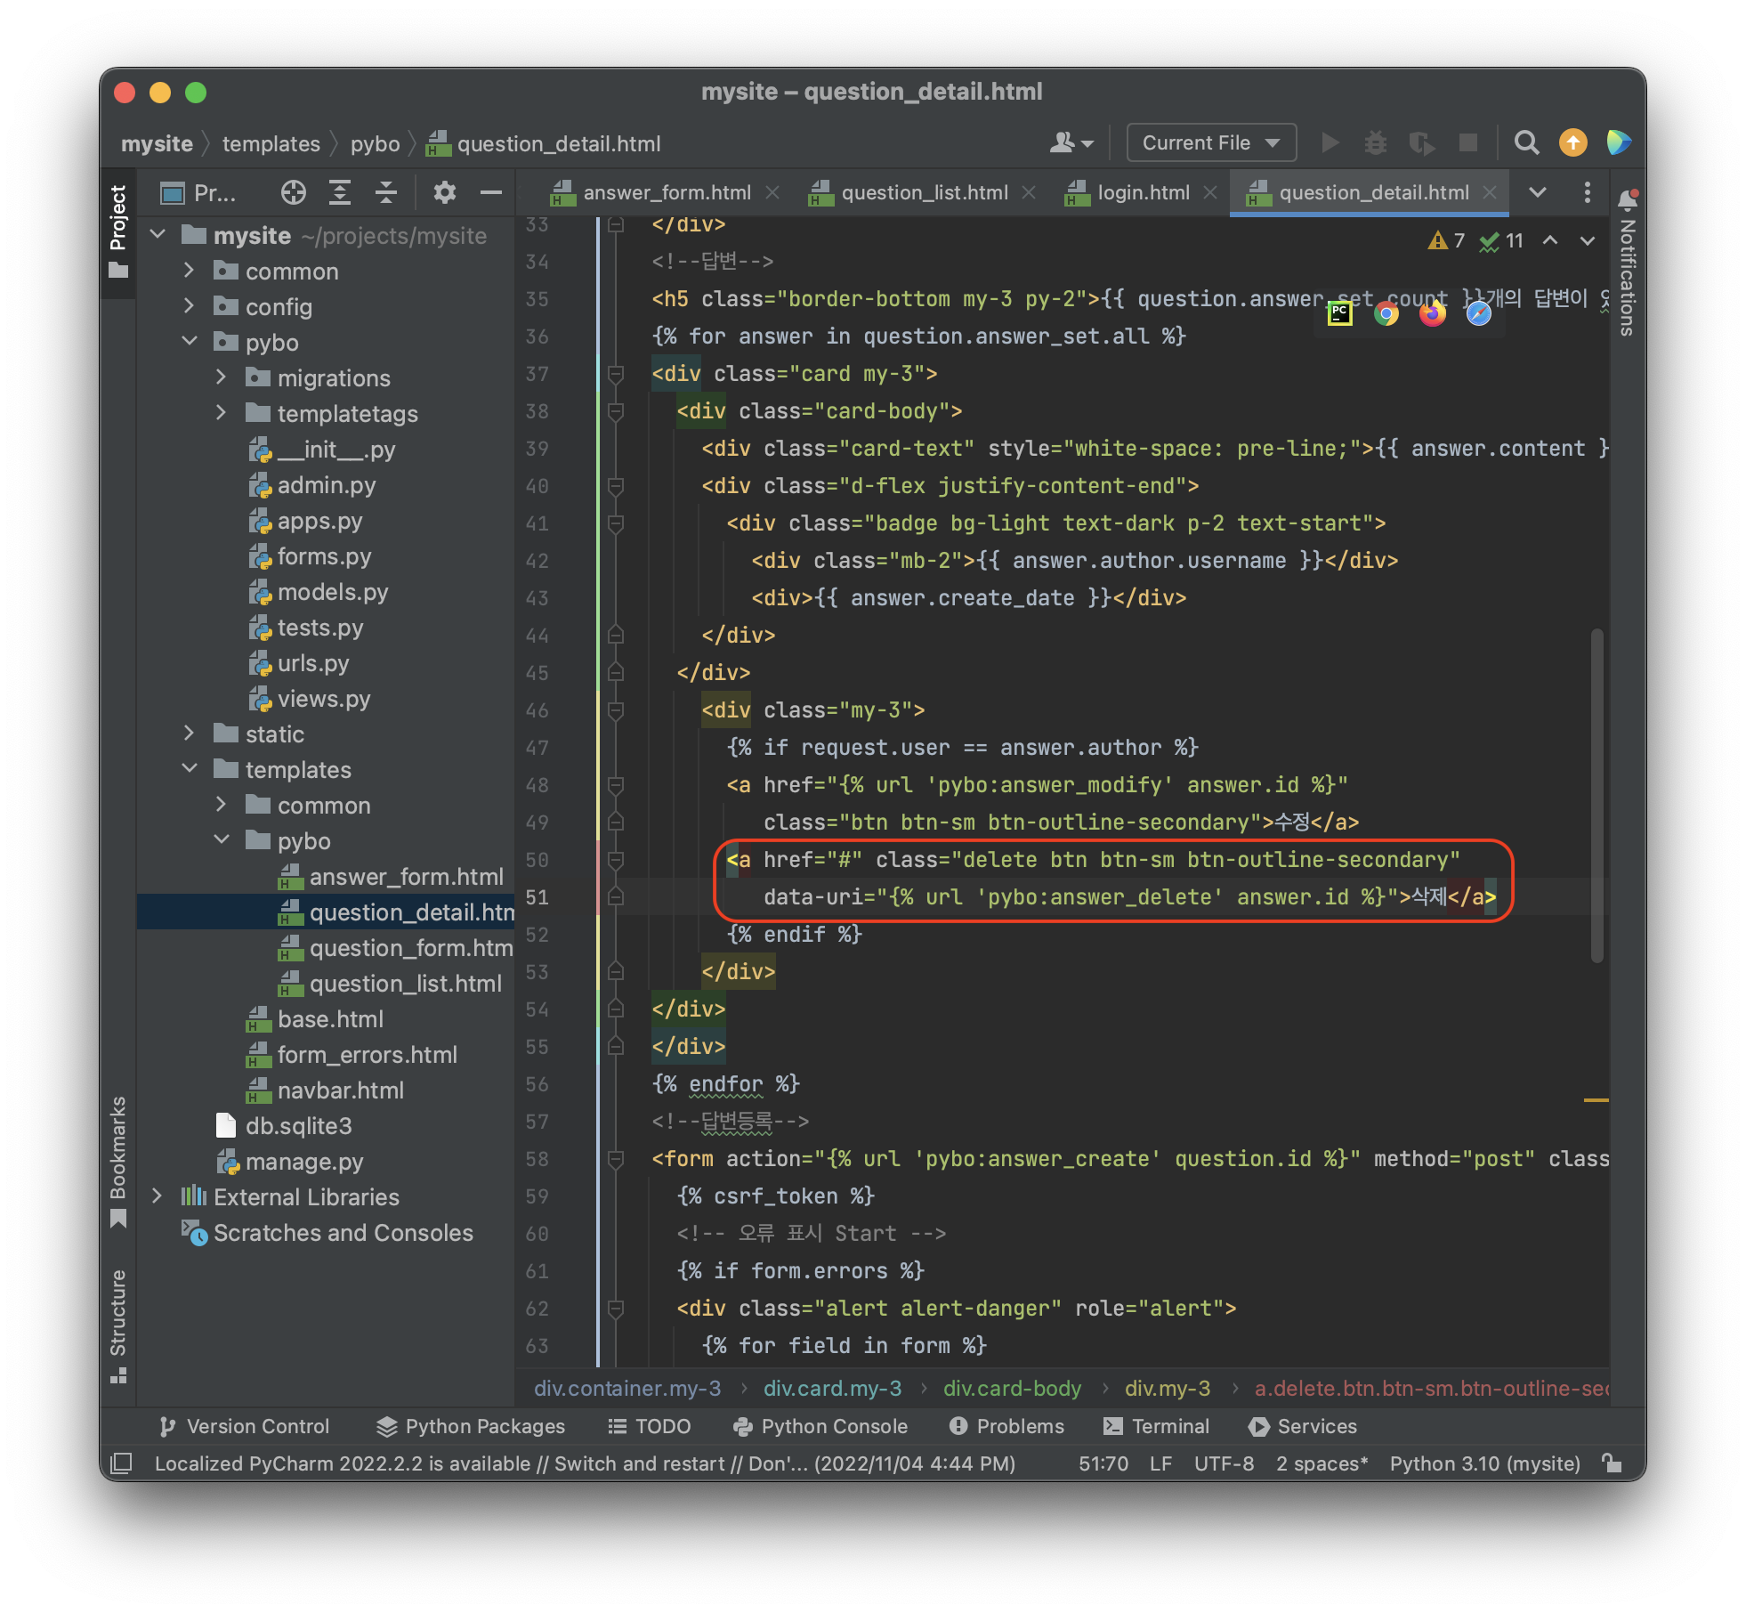The width and height of the screenshot is (1746, 1613).
Task: Open the Current File run configuration dropdown
Action: (1210, 142)
